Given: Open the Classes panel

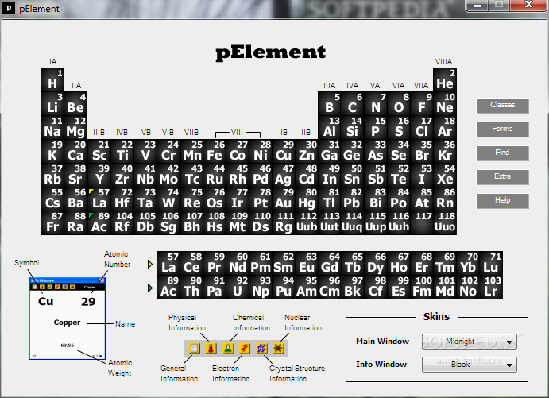Looking at the screenshot, I should coord(502,105).
